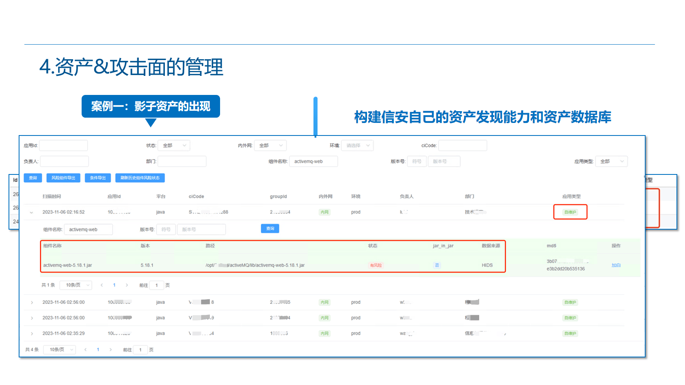Click the inner 组件名称 field in expanded row
Image resolution: width=685 pixels, height=385 pixels.
pyautogui.click(x=89, y=229)
